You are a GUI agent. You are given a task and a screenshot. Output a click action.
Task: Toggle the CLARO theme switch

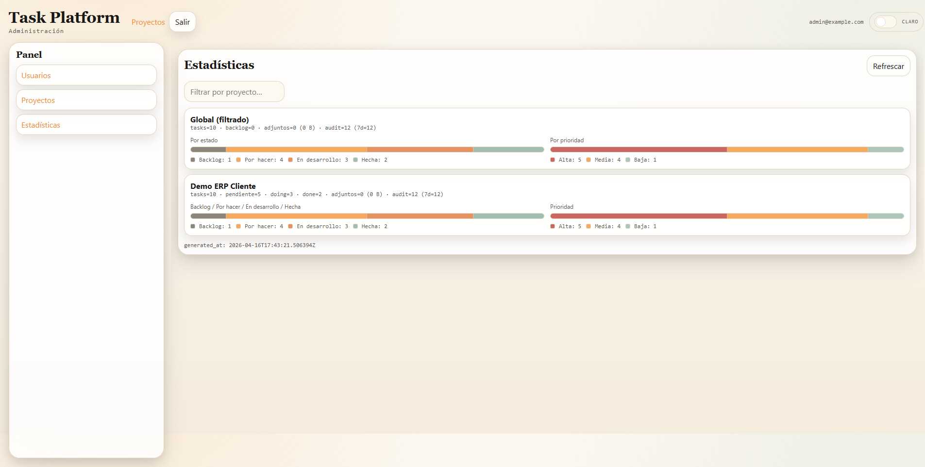[885, 22]
